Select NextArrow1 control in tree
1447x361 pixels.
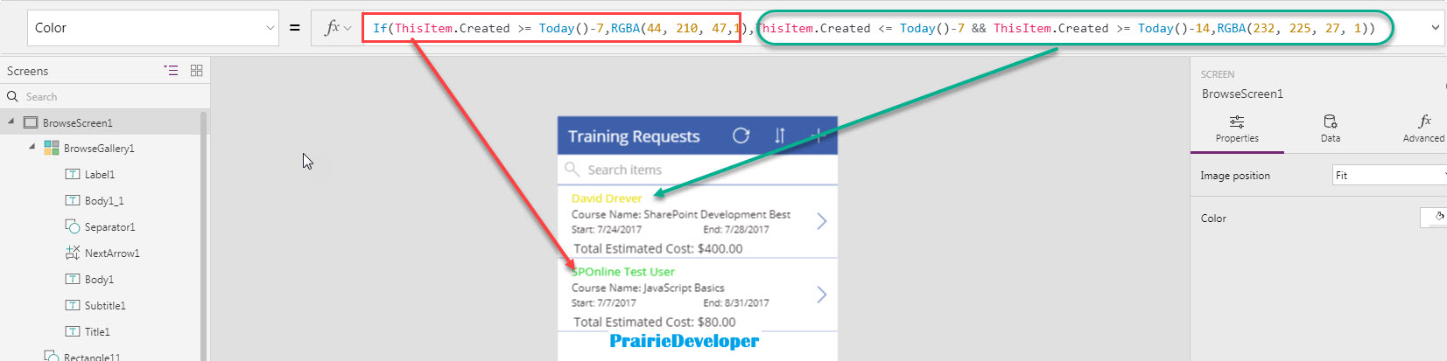(112, 253)
